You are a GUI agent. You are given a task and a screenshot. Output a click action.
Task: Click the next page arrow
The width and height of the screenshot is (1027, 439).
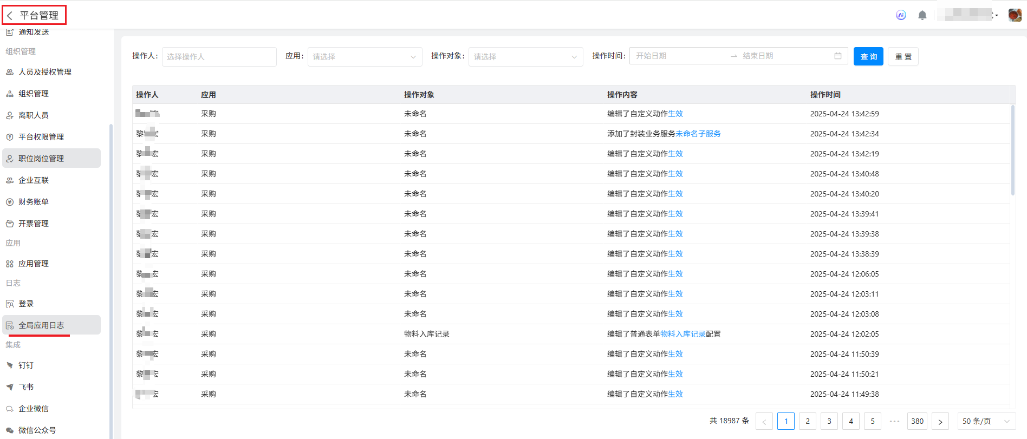click(940, 421)
